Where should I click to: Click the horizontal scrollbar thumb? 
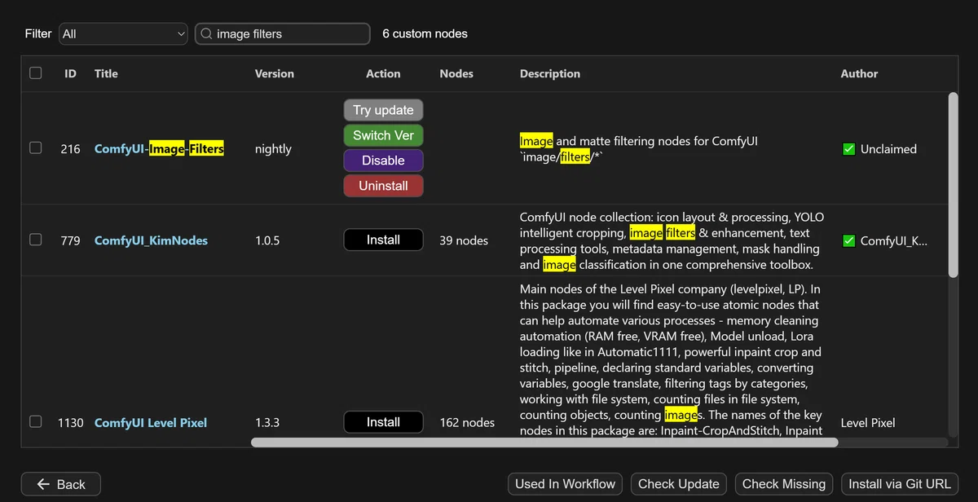(544, 443)
